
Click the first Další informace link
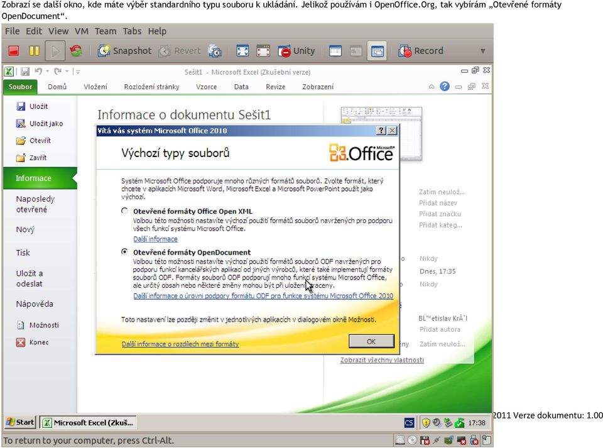click(x=155, y=239)
